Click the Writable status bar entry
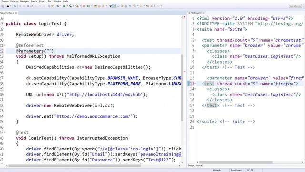The height and width of the screenshot is (172, 305). [217, 170]
